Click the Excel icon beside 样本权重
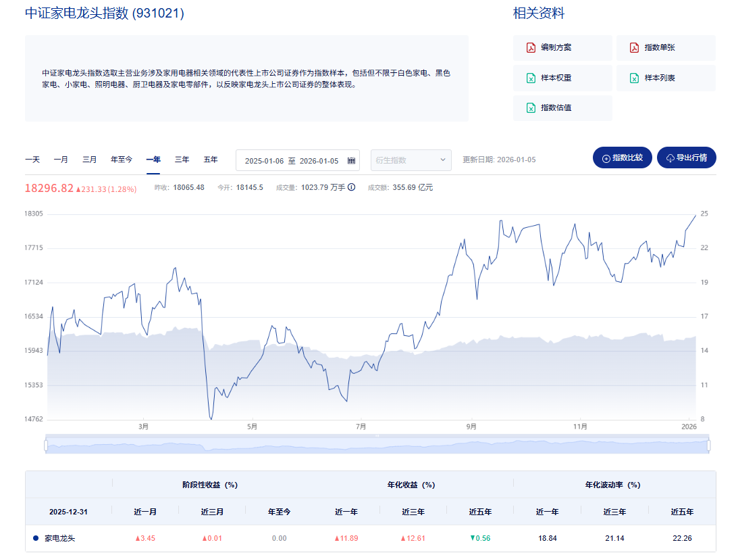Image resolution: width=736 pixels, height=555 pixels. point(531,78)
